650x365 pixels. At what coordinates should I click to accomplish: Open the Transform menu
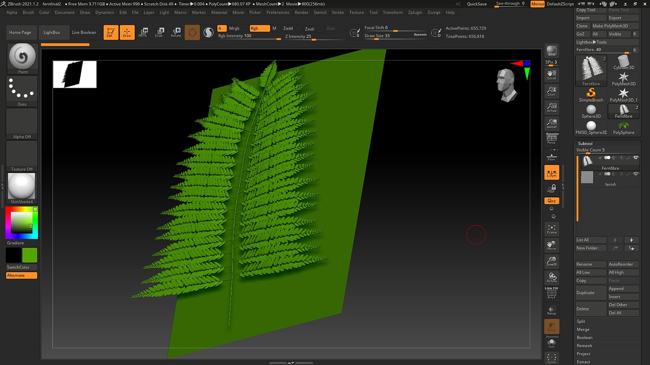click(x=393, y=12)
